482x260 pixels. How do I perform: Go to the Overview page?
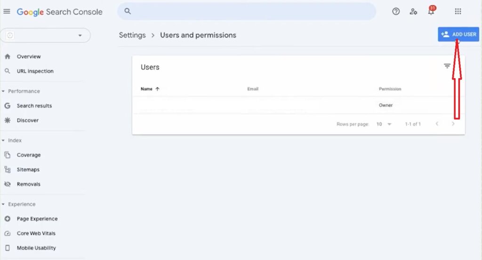29,56
